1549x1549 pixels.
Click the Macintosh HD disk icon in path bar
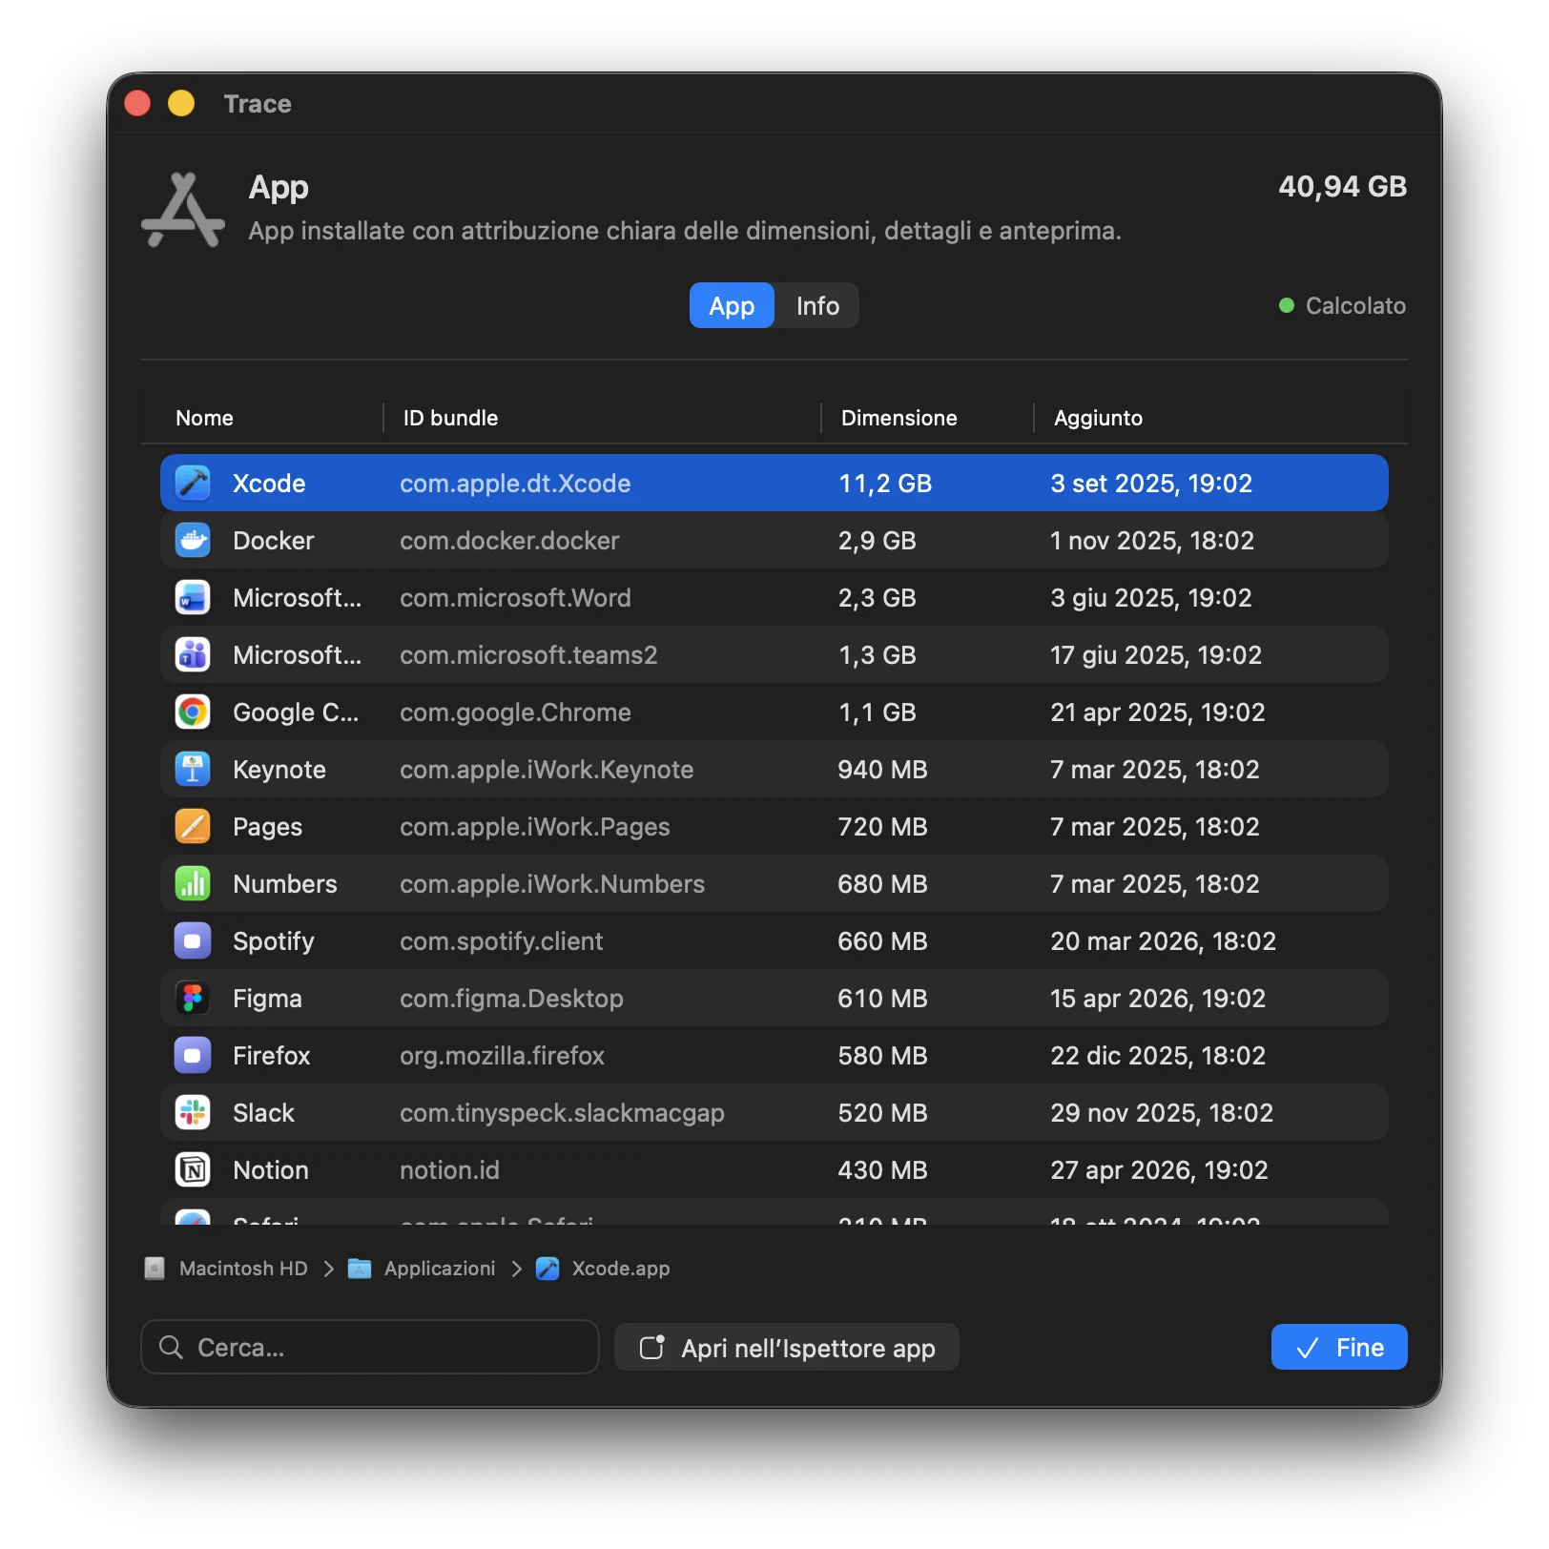155,1269
